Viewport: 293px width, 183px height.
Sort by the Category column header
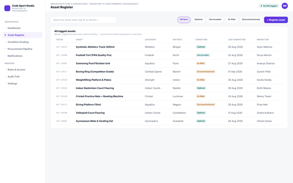150,40
